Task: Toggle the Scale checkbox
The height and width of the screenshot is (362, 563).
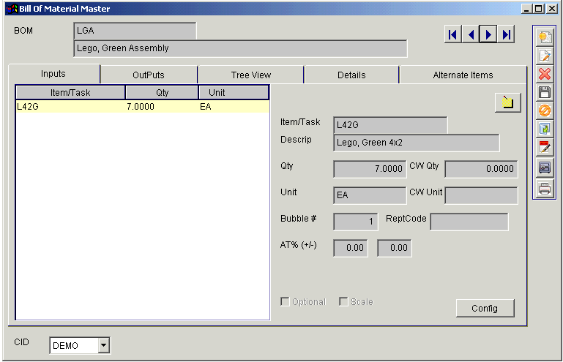Action: click(343, 302)
